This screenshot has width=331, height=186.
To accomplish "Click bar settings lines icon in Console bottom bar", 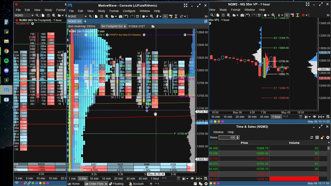I will pos(178,178).
